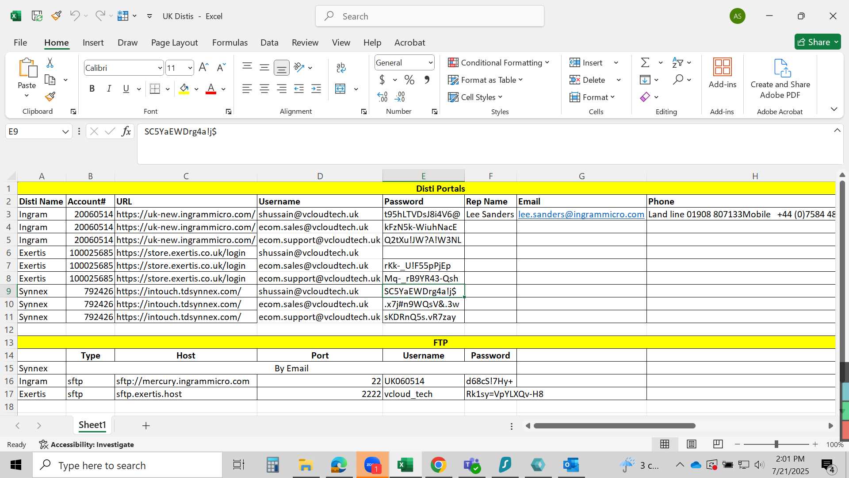This screenshot has width=849, height=478.
Task: Click the Find and Select magnifier icon
Action: point(678,80)
